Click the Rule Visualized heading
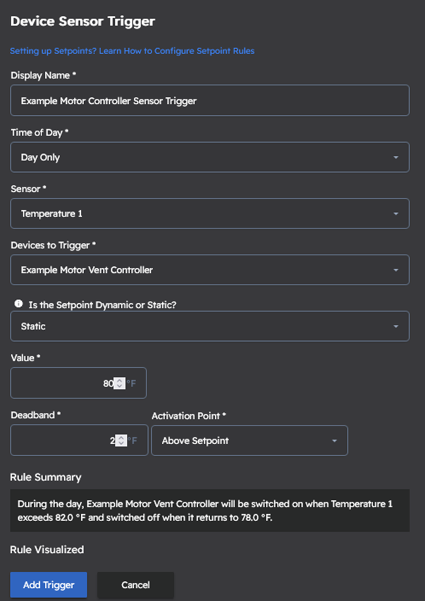 (47, 550)
